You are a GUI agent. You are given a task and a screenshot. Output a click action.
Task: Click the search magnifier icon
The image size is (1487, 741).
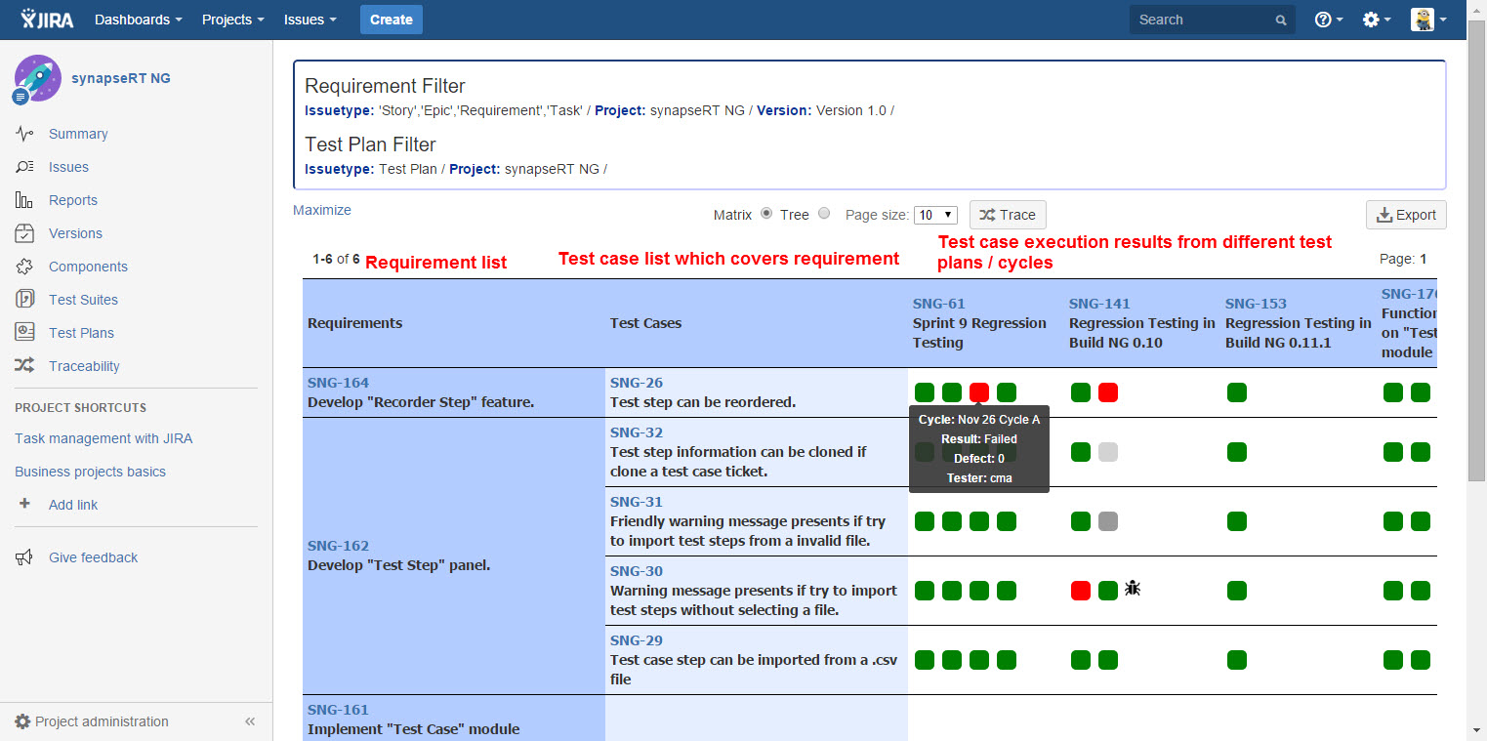point(1281,21)
